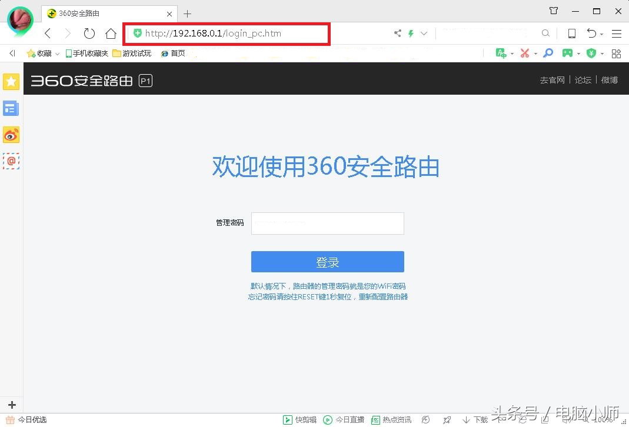Open the browser hamburger menu
This screenshot has width=629, height=427.
coord(617,34)
